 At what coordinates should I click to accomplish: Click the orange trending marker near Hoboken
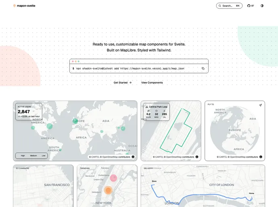click(108, 190)
